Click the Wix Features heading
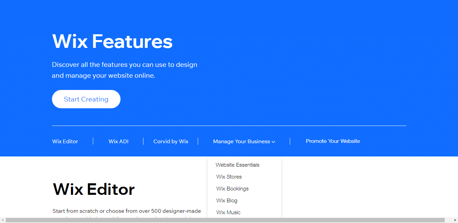The height and width of the screenshot is (223, 458). [x=112, y=41]
